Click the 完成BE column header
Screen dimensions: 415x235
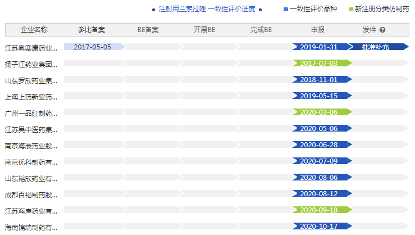pyautogui.click(x=261, y=30)
